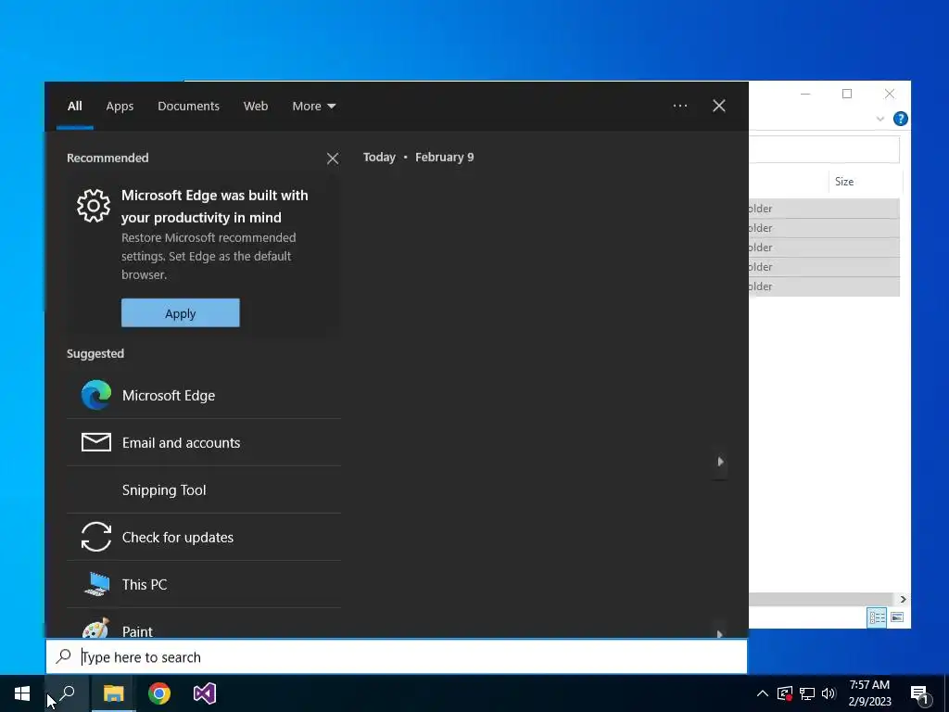The image size is (949, 712).
Task: Click the security alert tray icon
Action: (785, 693)
